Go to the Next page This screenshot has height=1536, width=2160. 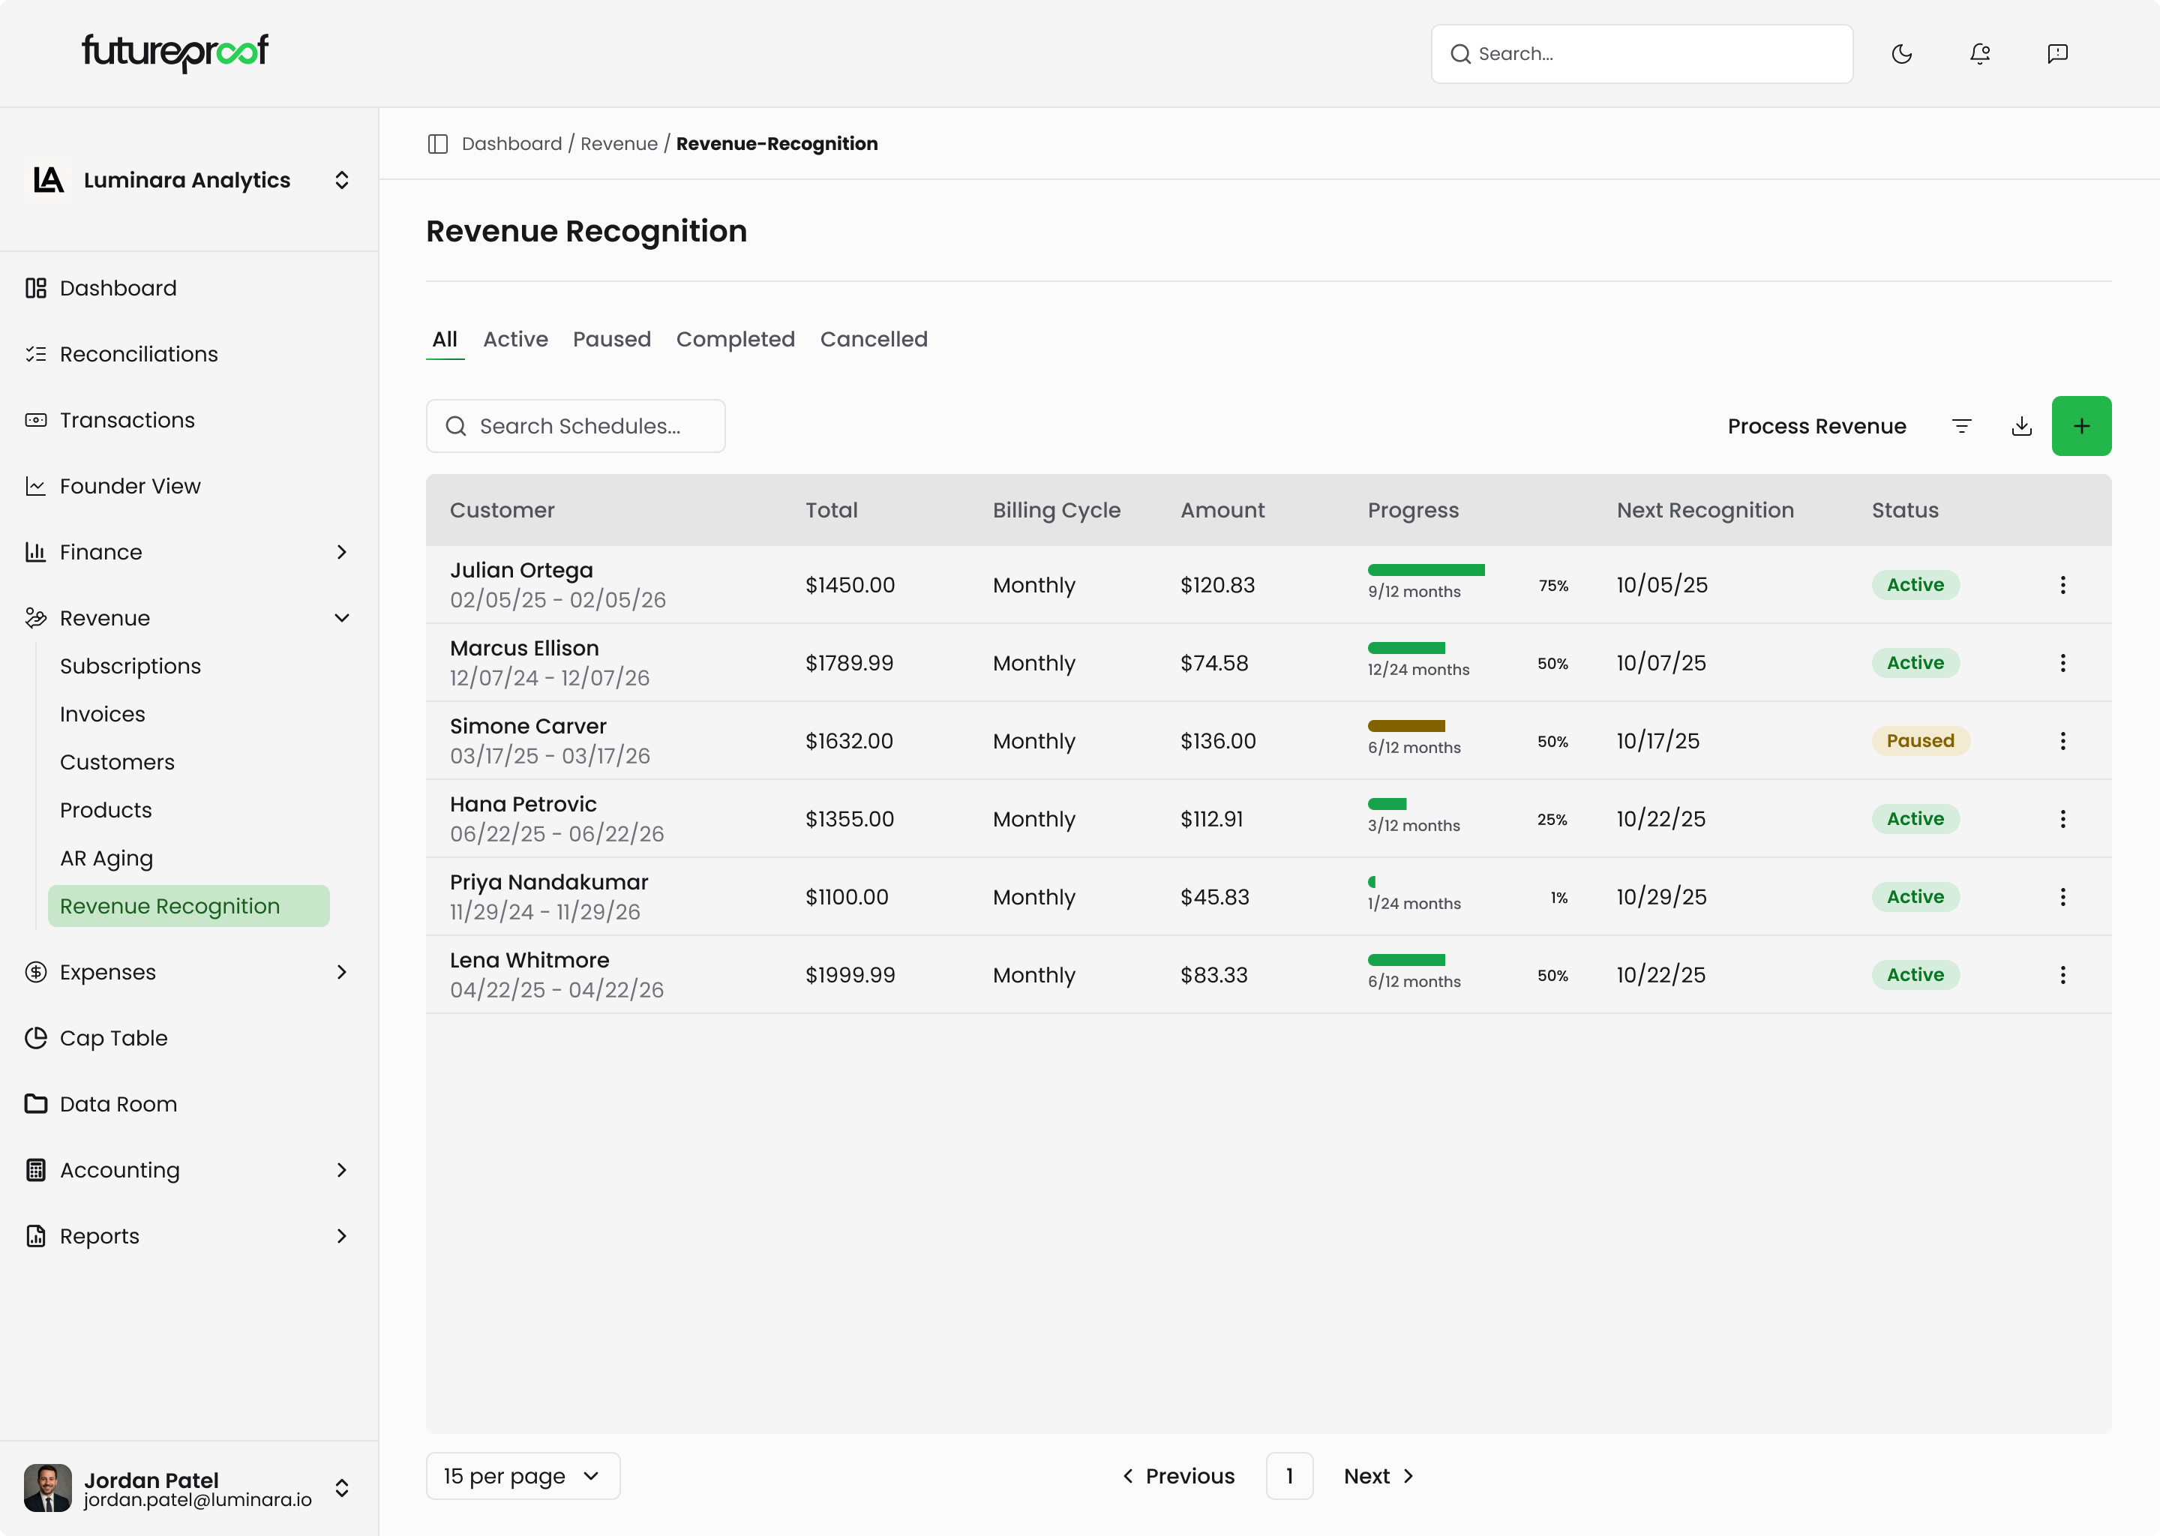pyautogui.click(x=1378, y=1477)
